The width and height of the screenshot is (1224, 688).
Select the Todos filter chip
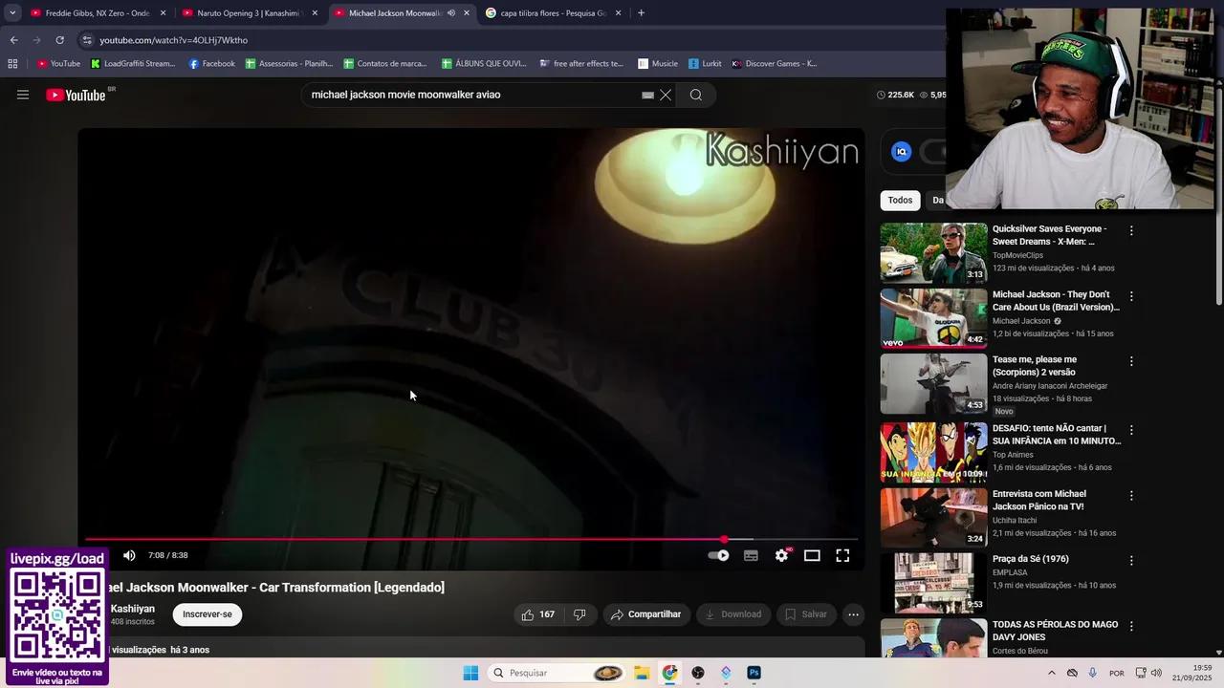[900, 200]
